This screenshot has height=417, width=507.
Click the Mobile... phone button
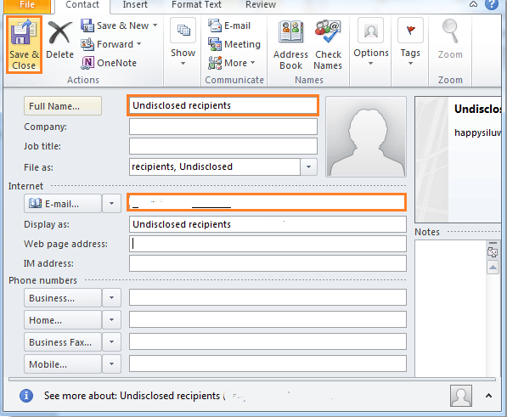tap(63, 364)
